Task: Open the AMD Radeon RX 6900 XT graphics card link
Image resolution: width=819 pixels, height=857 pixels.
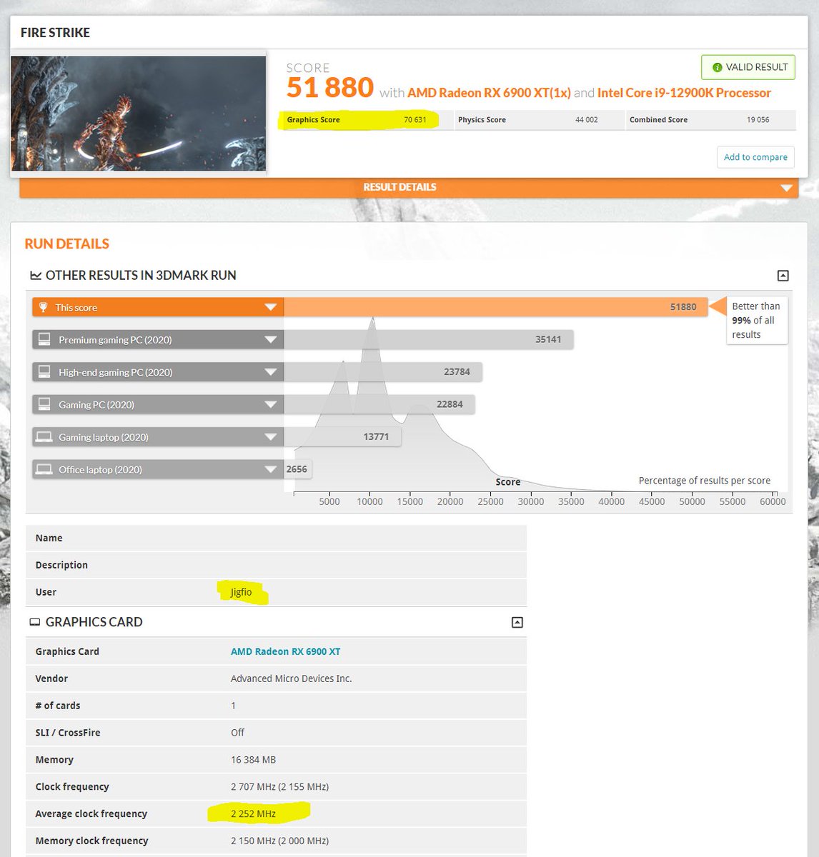Action: coord(285,651)
